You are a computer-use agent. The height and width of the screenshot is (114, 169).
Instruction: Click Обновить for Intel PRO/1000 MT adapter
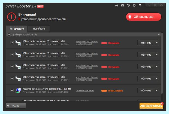coord(146,90)
